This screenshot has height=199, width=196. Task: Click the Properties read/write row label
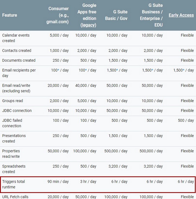click(x=11, y=154)
